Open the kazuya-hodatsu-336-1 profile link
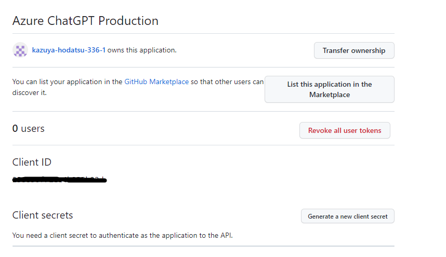Viewport: 446px width, 257px height. [x=69, y=50]
